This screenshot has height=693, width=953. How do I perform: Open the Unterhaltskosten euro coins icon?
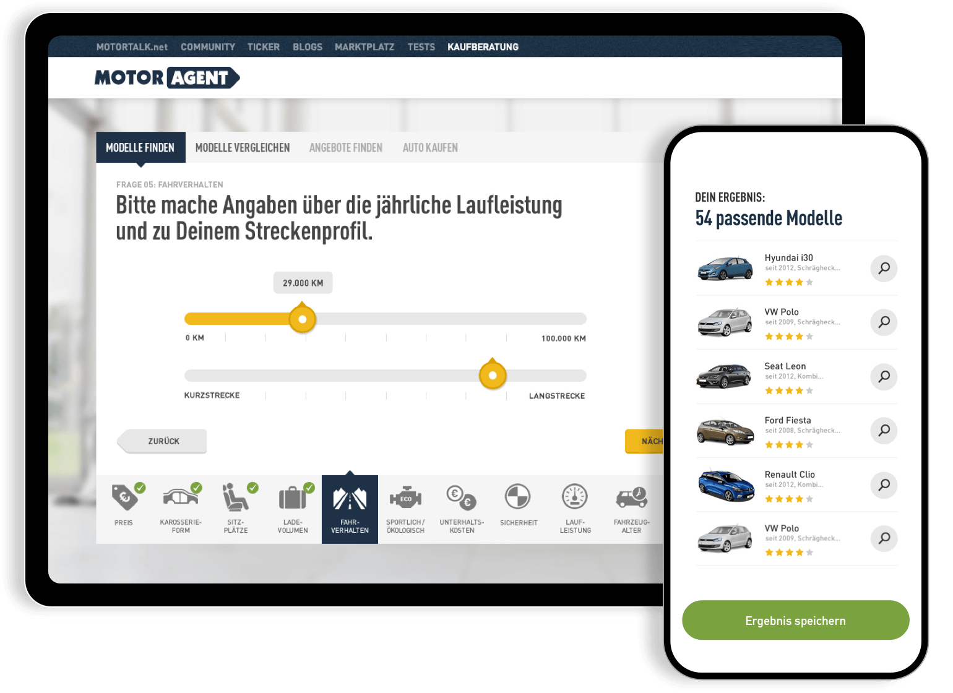462,497
